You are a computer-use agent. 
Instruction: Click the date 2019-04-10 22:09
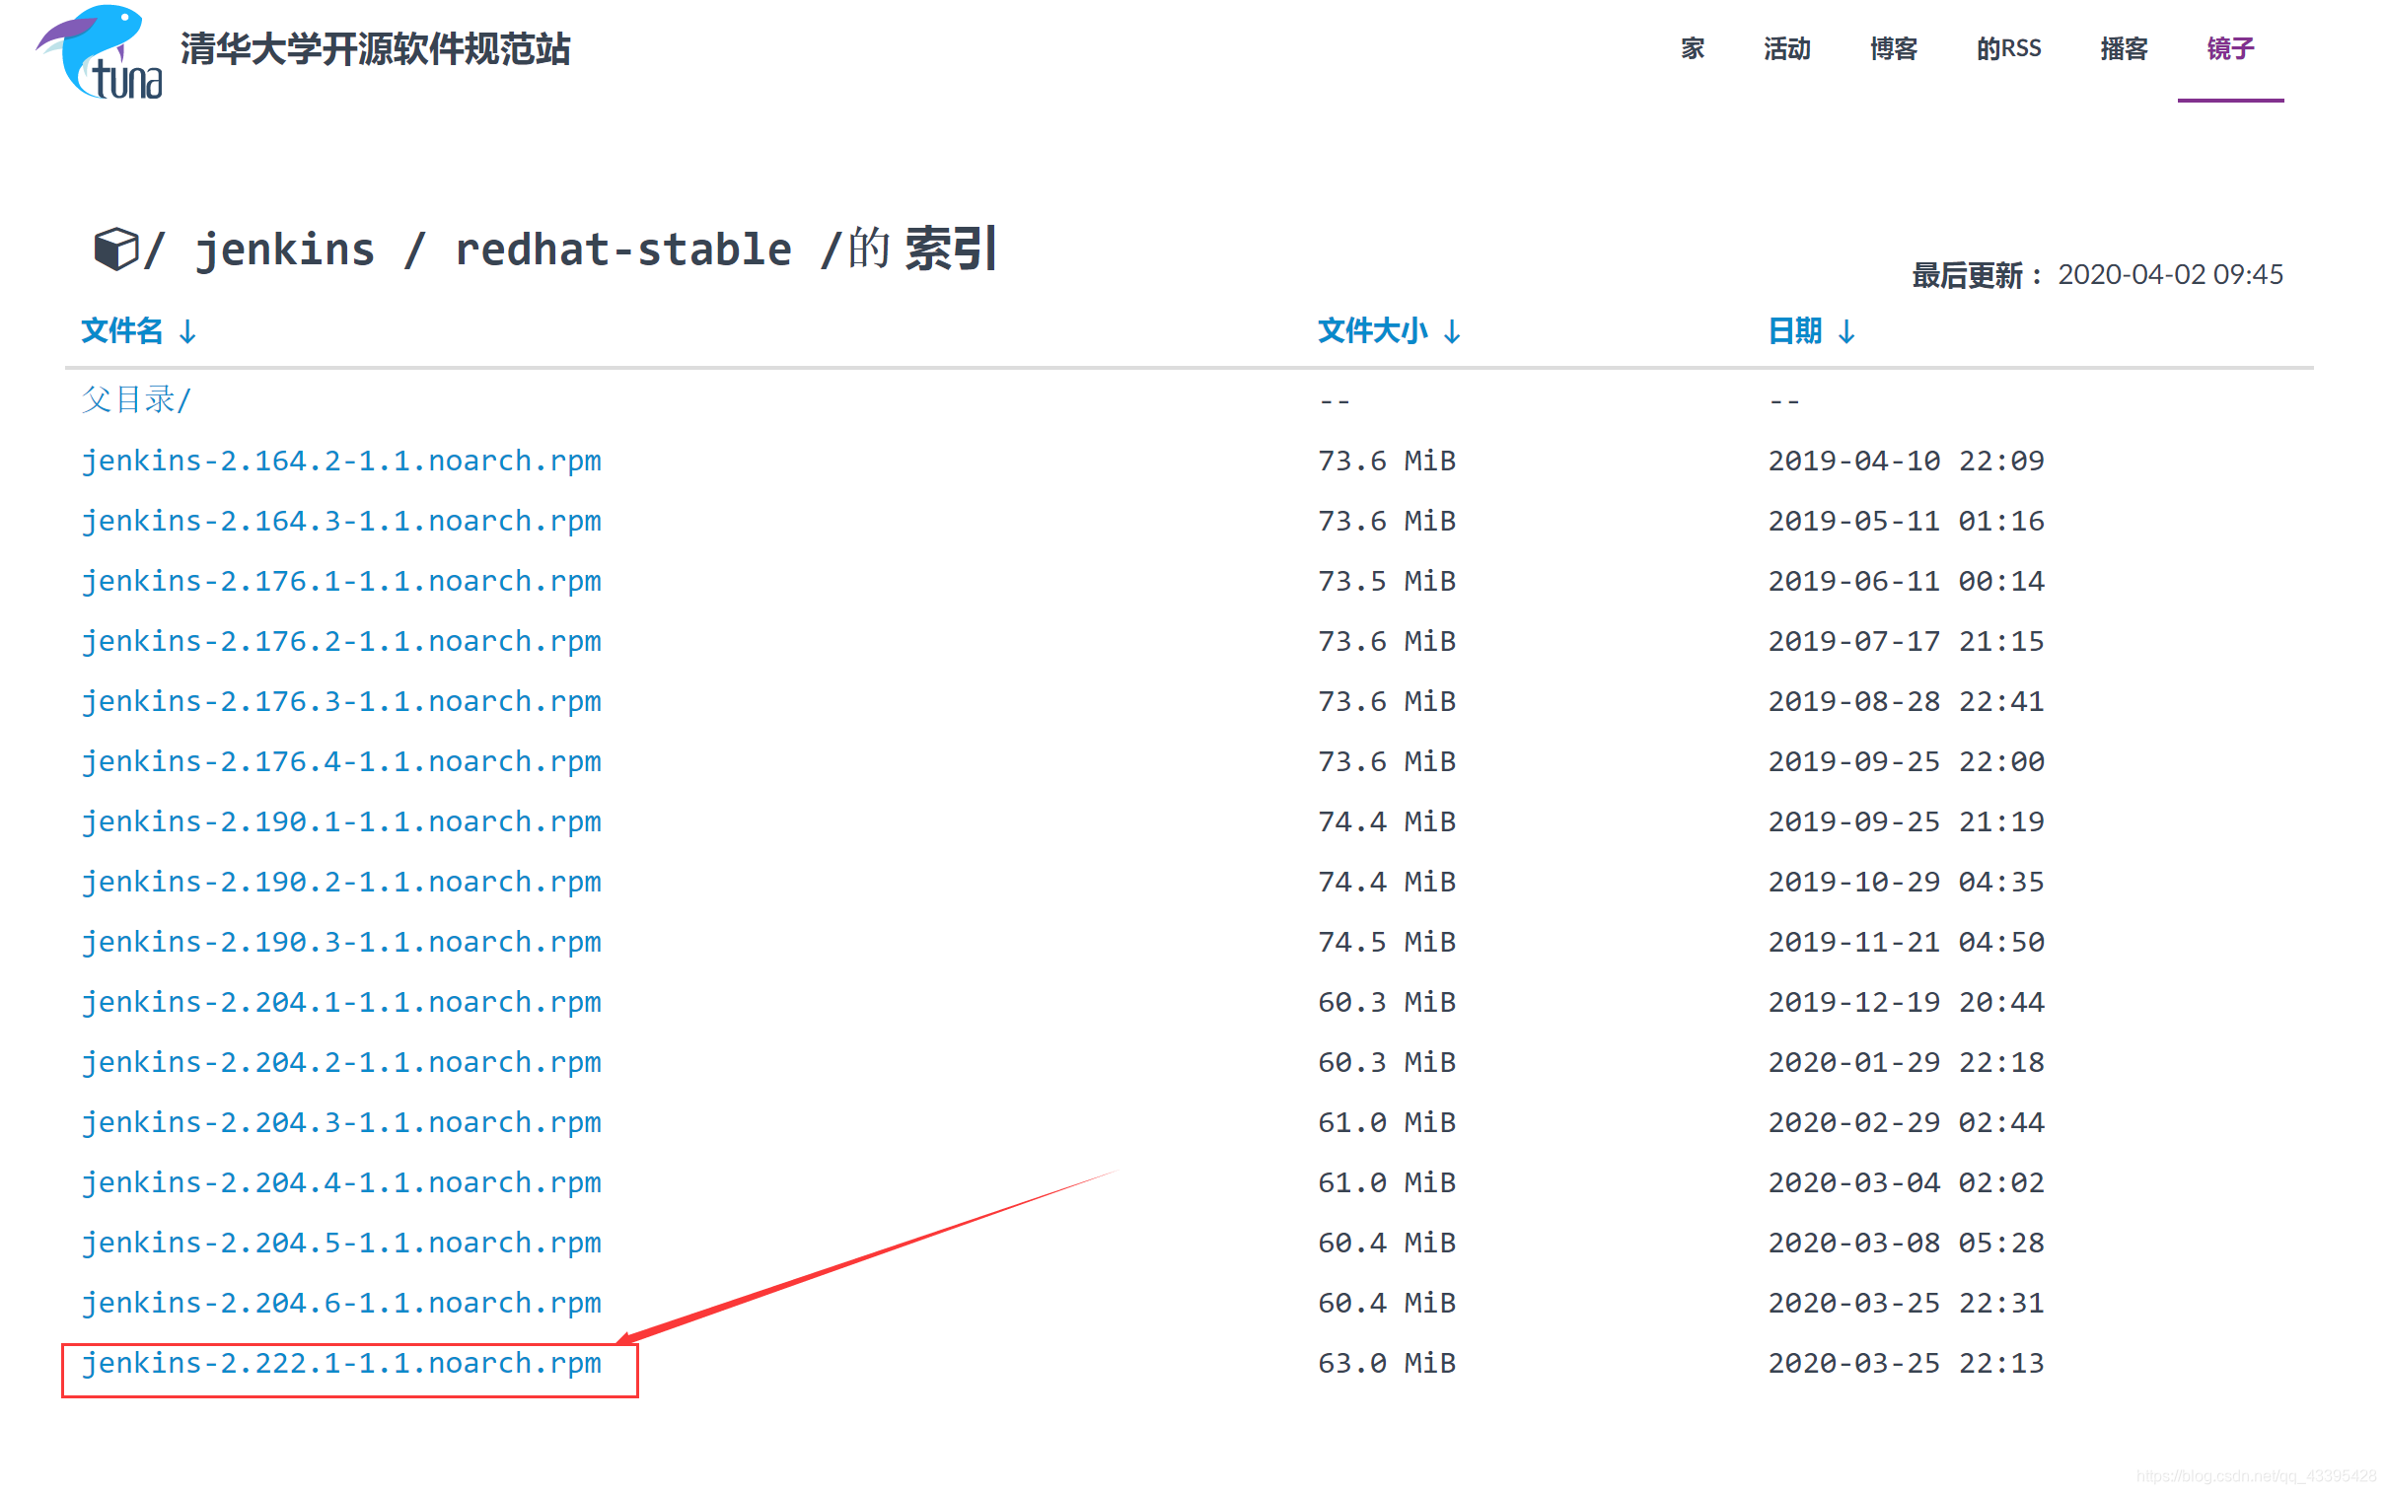coord(1906,462)
